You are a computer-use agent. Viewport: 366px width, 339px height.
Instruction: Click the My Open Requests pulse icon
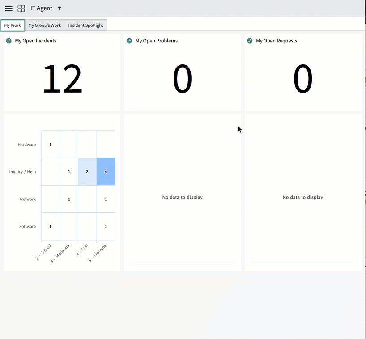250,41
